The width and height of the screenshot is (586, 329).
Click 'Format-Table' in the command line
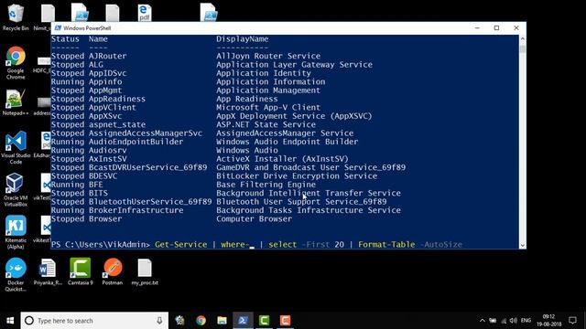click(x=386, y=245)
